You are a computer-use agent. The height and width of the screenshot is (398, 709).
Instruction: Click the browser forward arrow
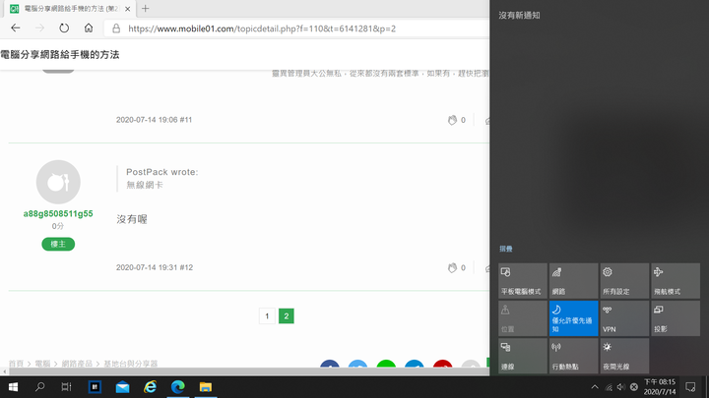(39, 28)
